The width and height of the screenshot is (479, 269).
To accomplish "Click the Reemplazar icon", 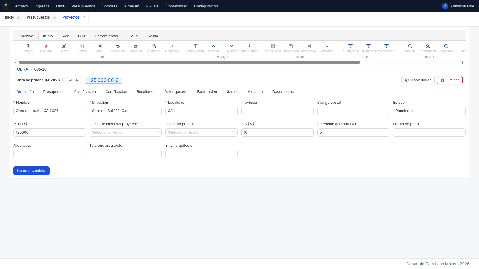I will (x=428, y=46).
